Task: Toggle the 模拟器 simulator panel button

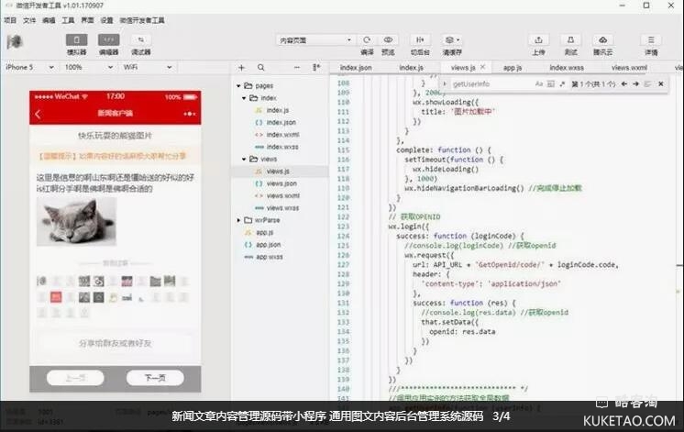Action: (x=76, y=40)
